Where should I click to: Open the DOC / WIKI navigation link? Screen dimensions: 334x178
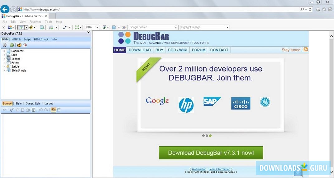click(x=178, y=50)
